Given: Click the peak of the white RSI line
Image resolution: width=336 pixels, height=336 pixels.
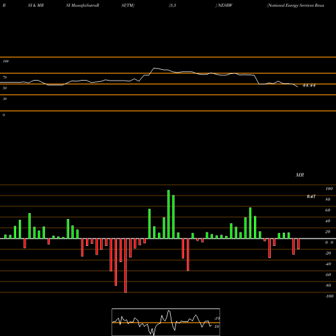Looking at the screenshot, I should click(x=155, y=68).
